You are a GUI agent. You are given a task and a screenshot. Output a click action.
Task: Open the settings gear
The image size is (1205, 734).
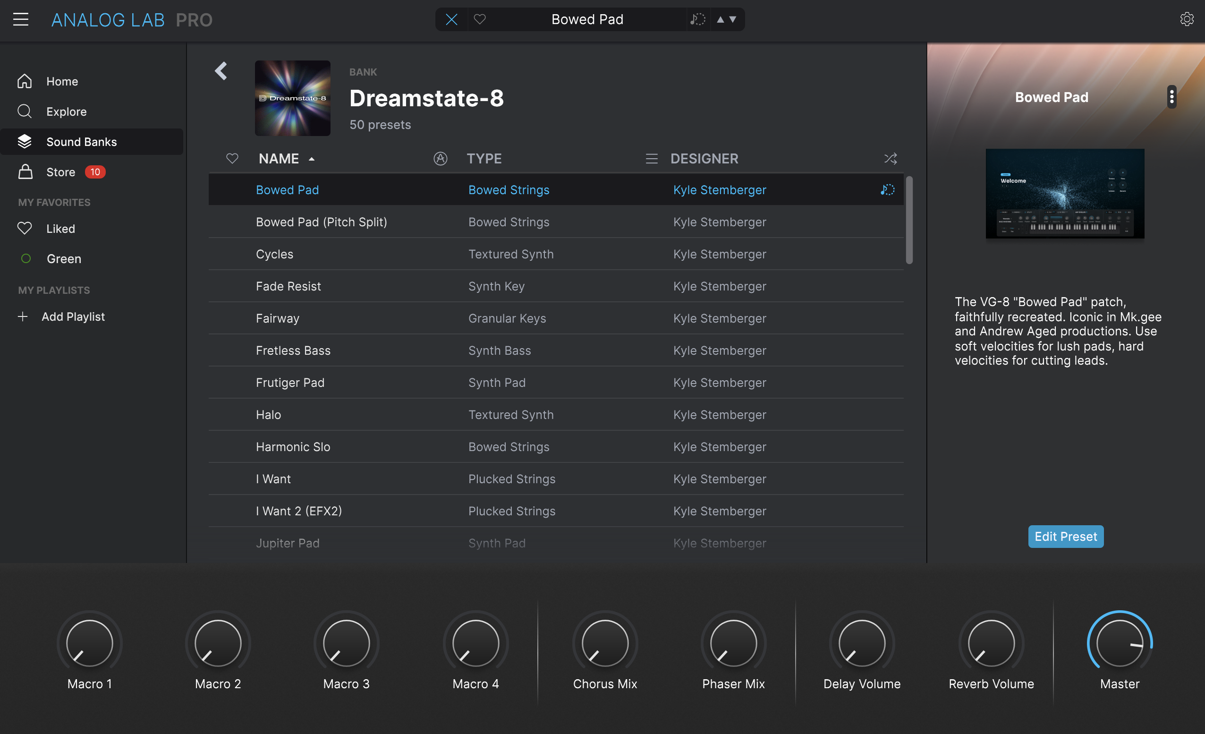point(1187,19)
